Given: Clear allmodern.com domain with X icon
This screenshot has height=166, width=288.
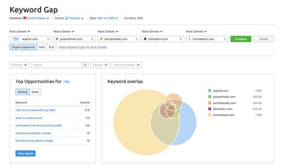Looking at the screenshot, I should point(181,39).
